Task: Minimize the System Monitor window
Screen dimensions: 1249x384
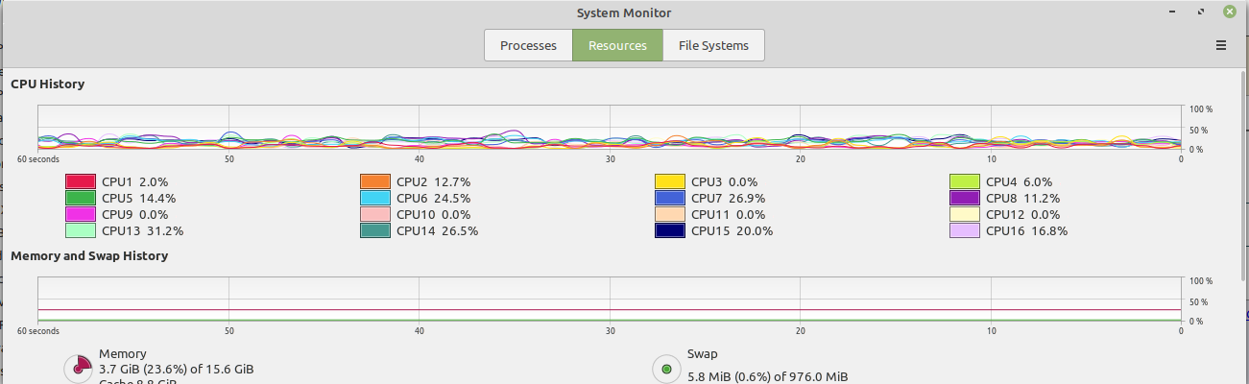Action: click(1173, 12)
